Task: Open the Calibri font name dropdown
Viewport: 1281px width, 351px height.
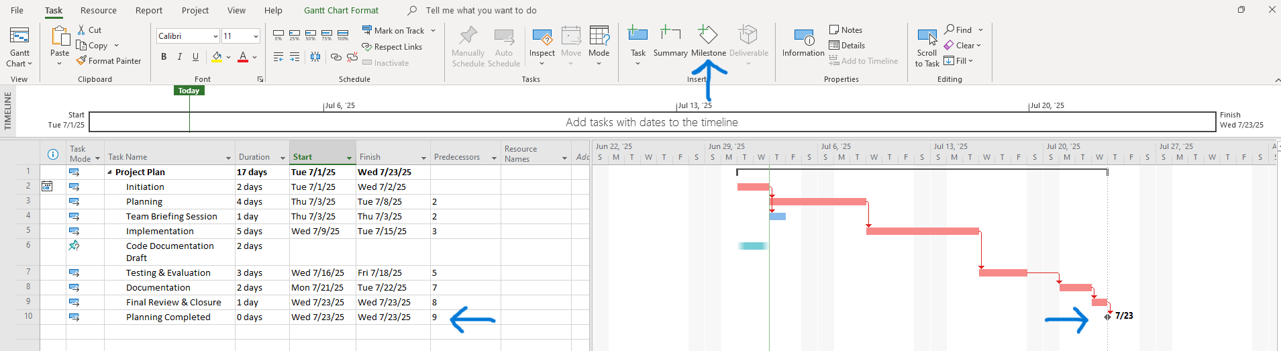Action: pos(215,36)
